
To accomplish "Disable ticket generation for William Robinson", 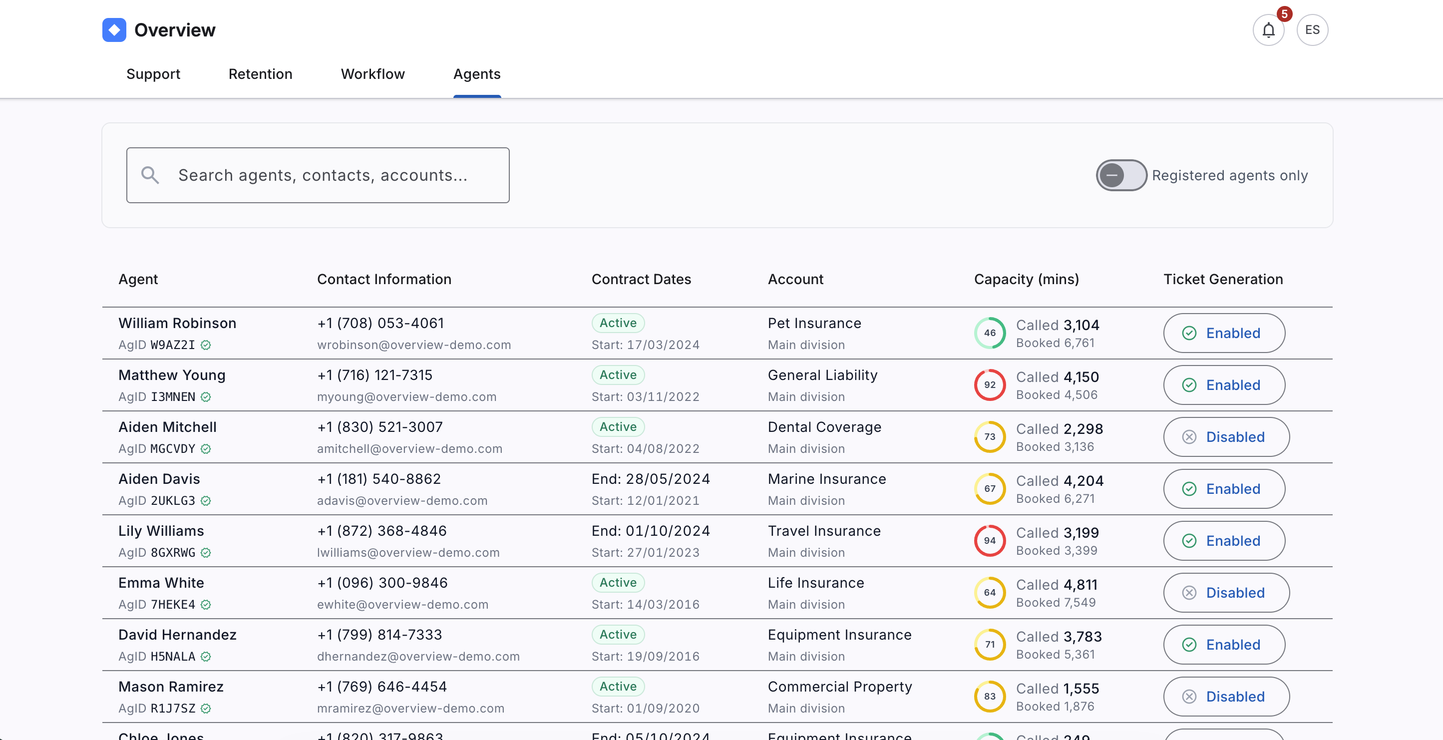I will (1224, 334).
